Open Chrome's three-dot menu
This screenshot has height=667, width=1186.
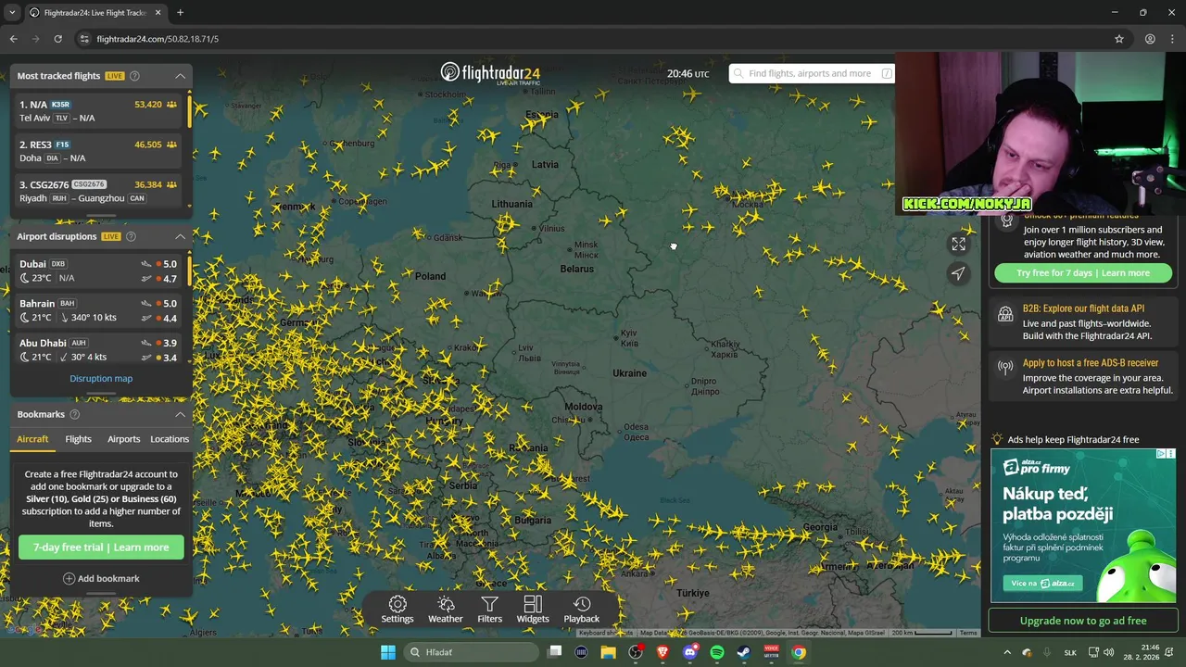[1172, 39]
